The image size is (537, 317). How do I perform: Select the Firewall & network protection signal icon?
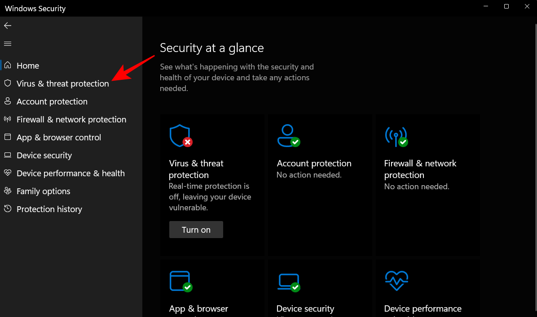tap(8, 119)
